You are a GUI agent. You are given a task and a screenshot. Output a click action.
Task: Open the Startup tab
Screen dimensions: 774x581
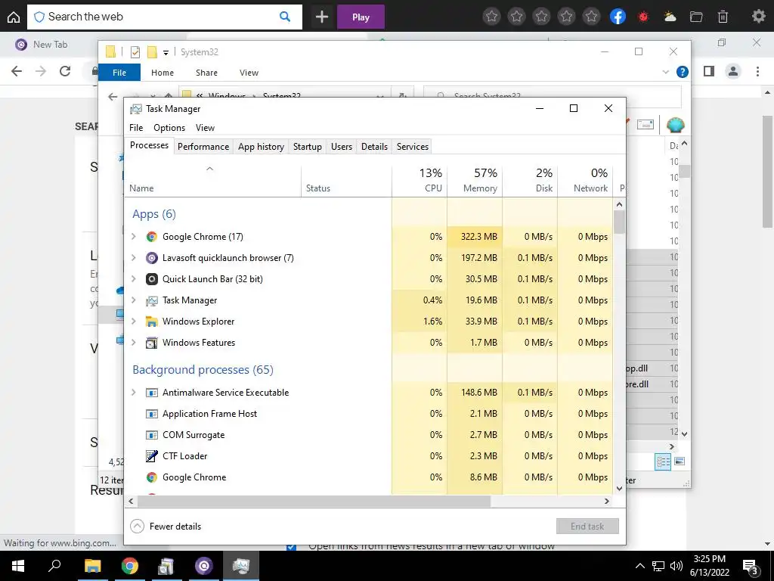point(308,147)
